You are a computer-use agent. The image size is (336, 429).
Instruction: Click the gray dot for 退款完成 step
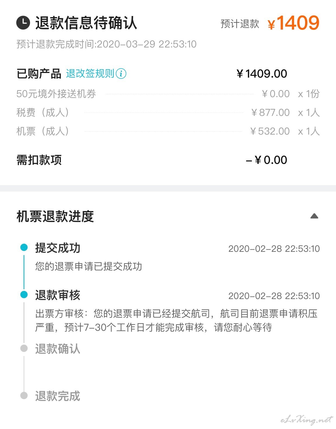(24, 395)
